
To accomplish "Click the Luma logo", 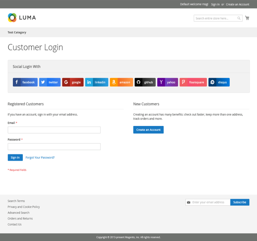I will click(x=22, y=18).
